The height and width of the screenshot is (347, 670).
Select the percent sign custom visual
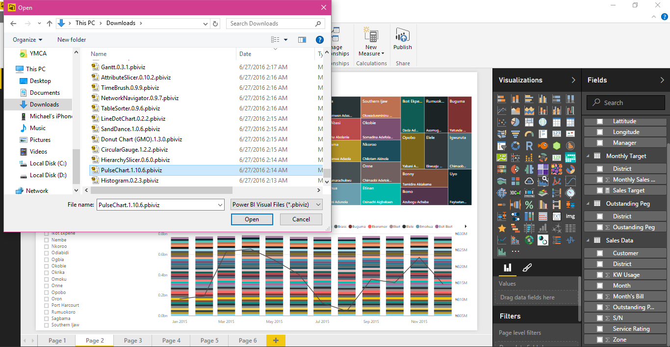pyautogui.click(x=529, y=205)
